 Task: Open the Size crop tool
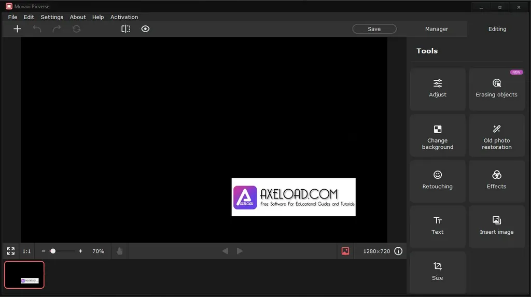[x=438, y=272]
